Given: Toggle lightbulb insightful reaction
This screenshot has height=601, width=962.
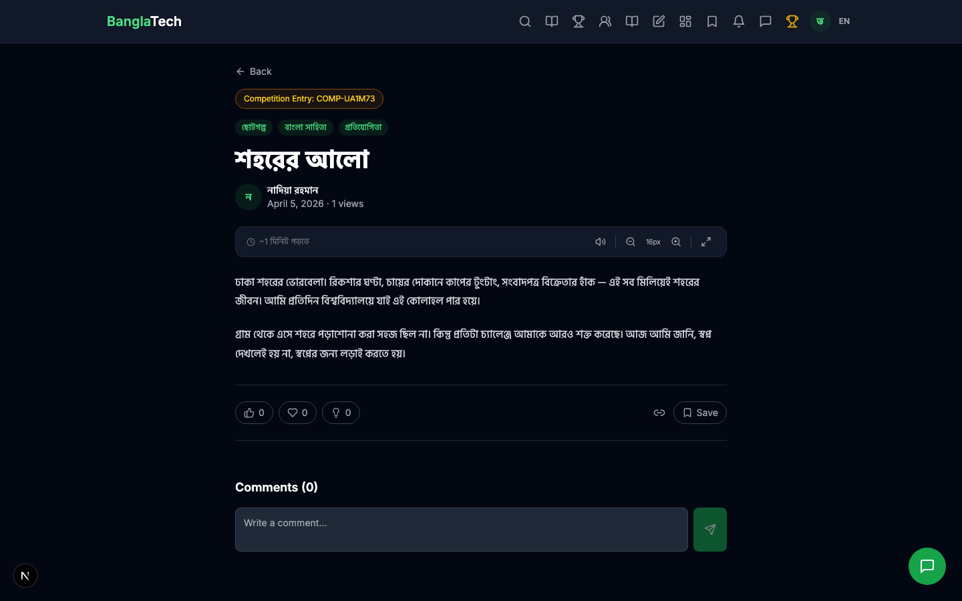Looking at the screenshot, I should tap(341, 413).
